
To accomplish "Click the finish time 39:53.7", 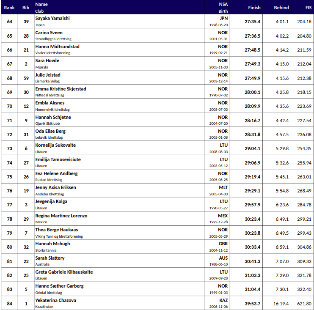I will tap(252, 304).
